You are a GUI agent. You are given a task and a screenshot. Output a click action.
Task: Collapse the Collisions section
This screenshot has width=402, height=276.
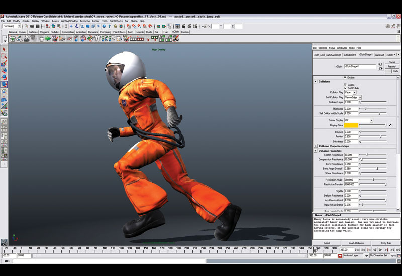point(316,81)
